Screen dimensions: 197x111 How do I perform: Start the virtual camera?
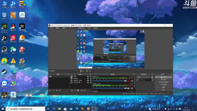coord(163,82)
